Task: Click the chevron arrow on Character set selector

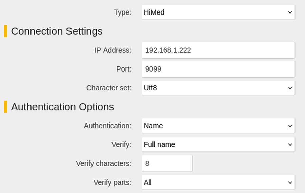Action: point(290,88)
